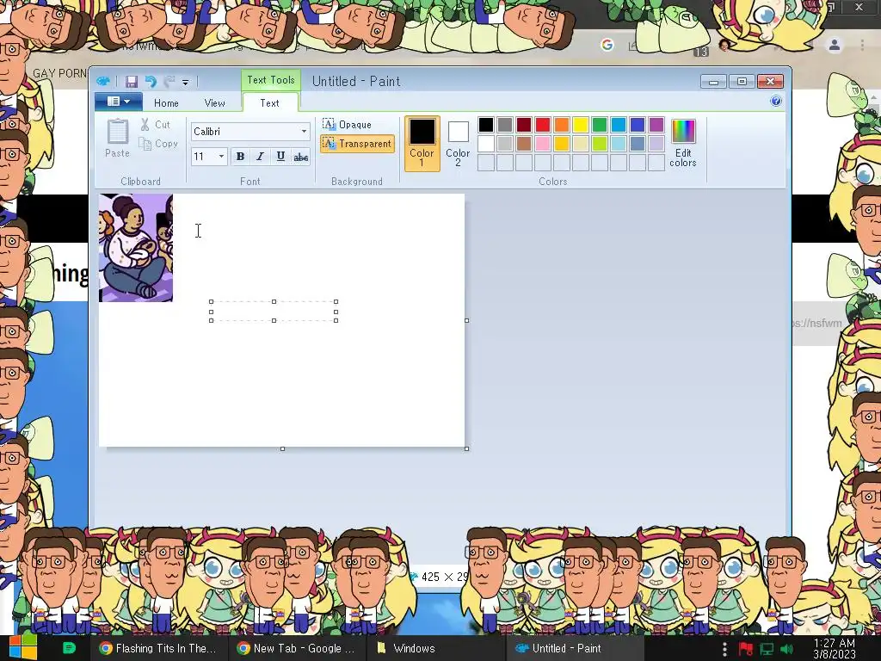
Task: Click the font size 11 field
Action: click(203, 157)
